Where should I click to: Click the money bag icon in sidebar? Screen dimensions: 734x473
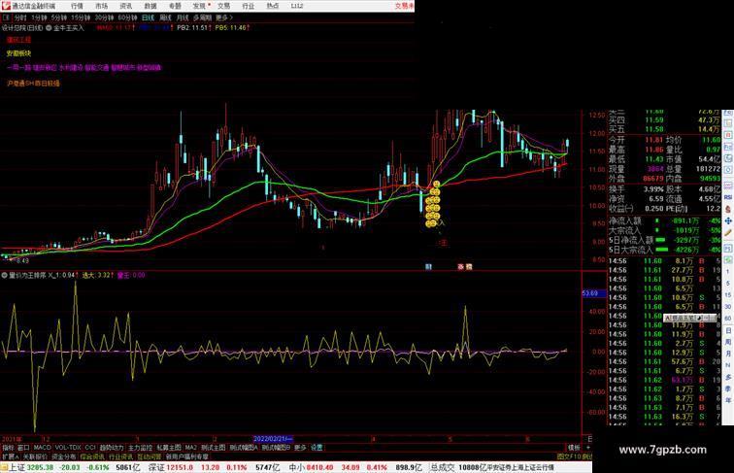(x=728, y=210)
